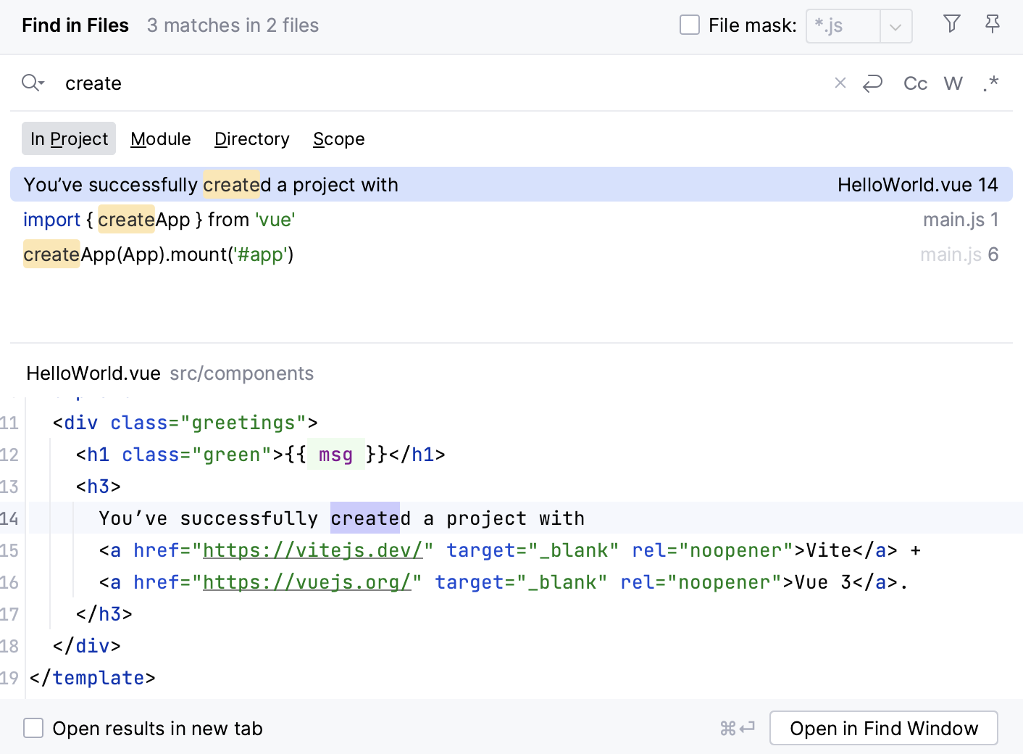
Task: Switch to the Module search scope
Action: tap(160, 138)
